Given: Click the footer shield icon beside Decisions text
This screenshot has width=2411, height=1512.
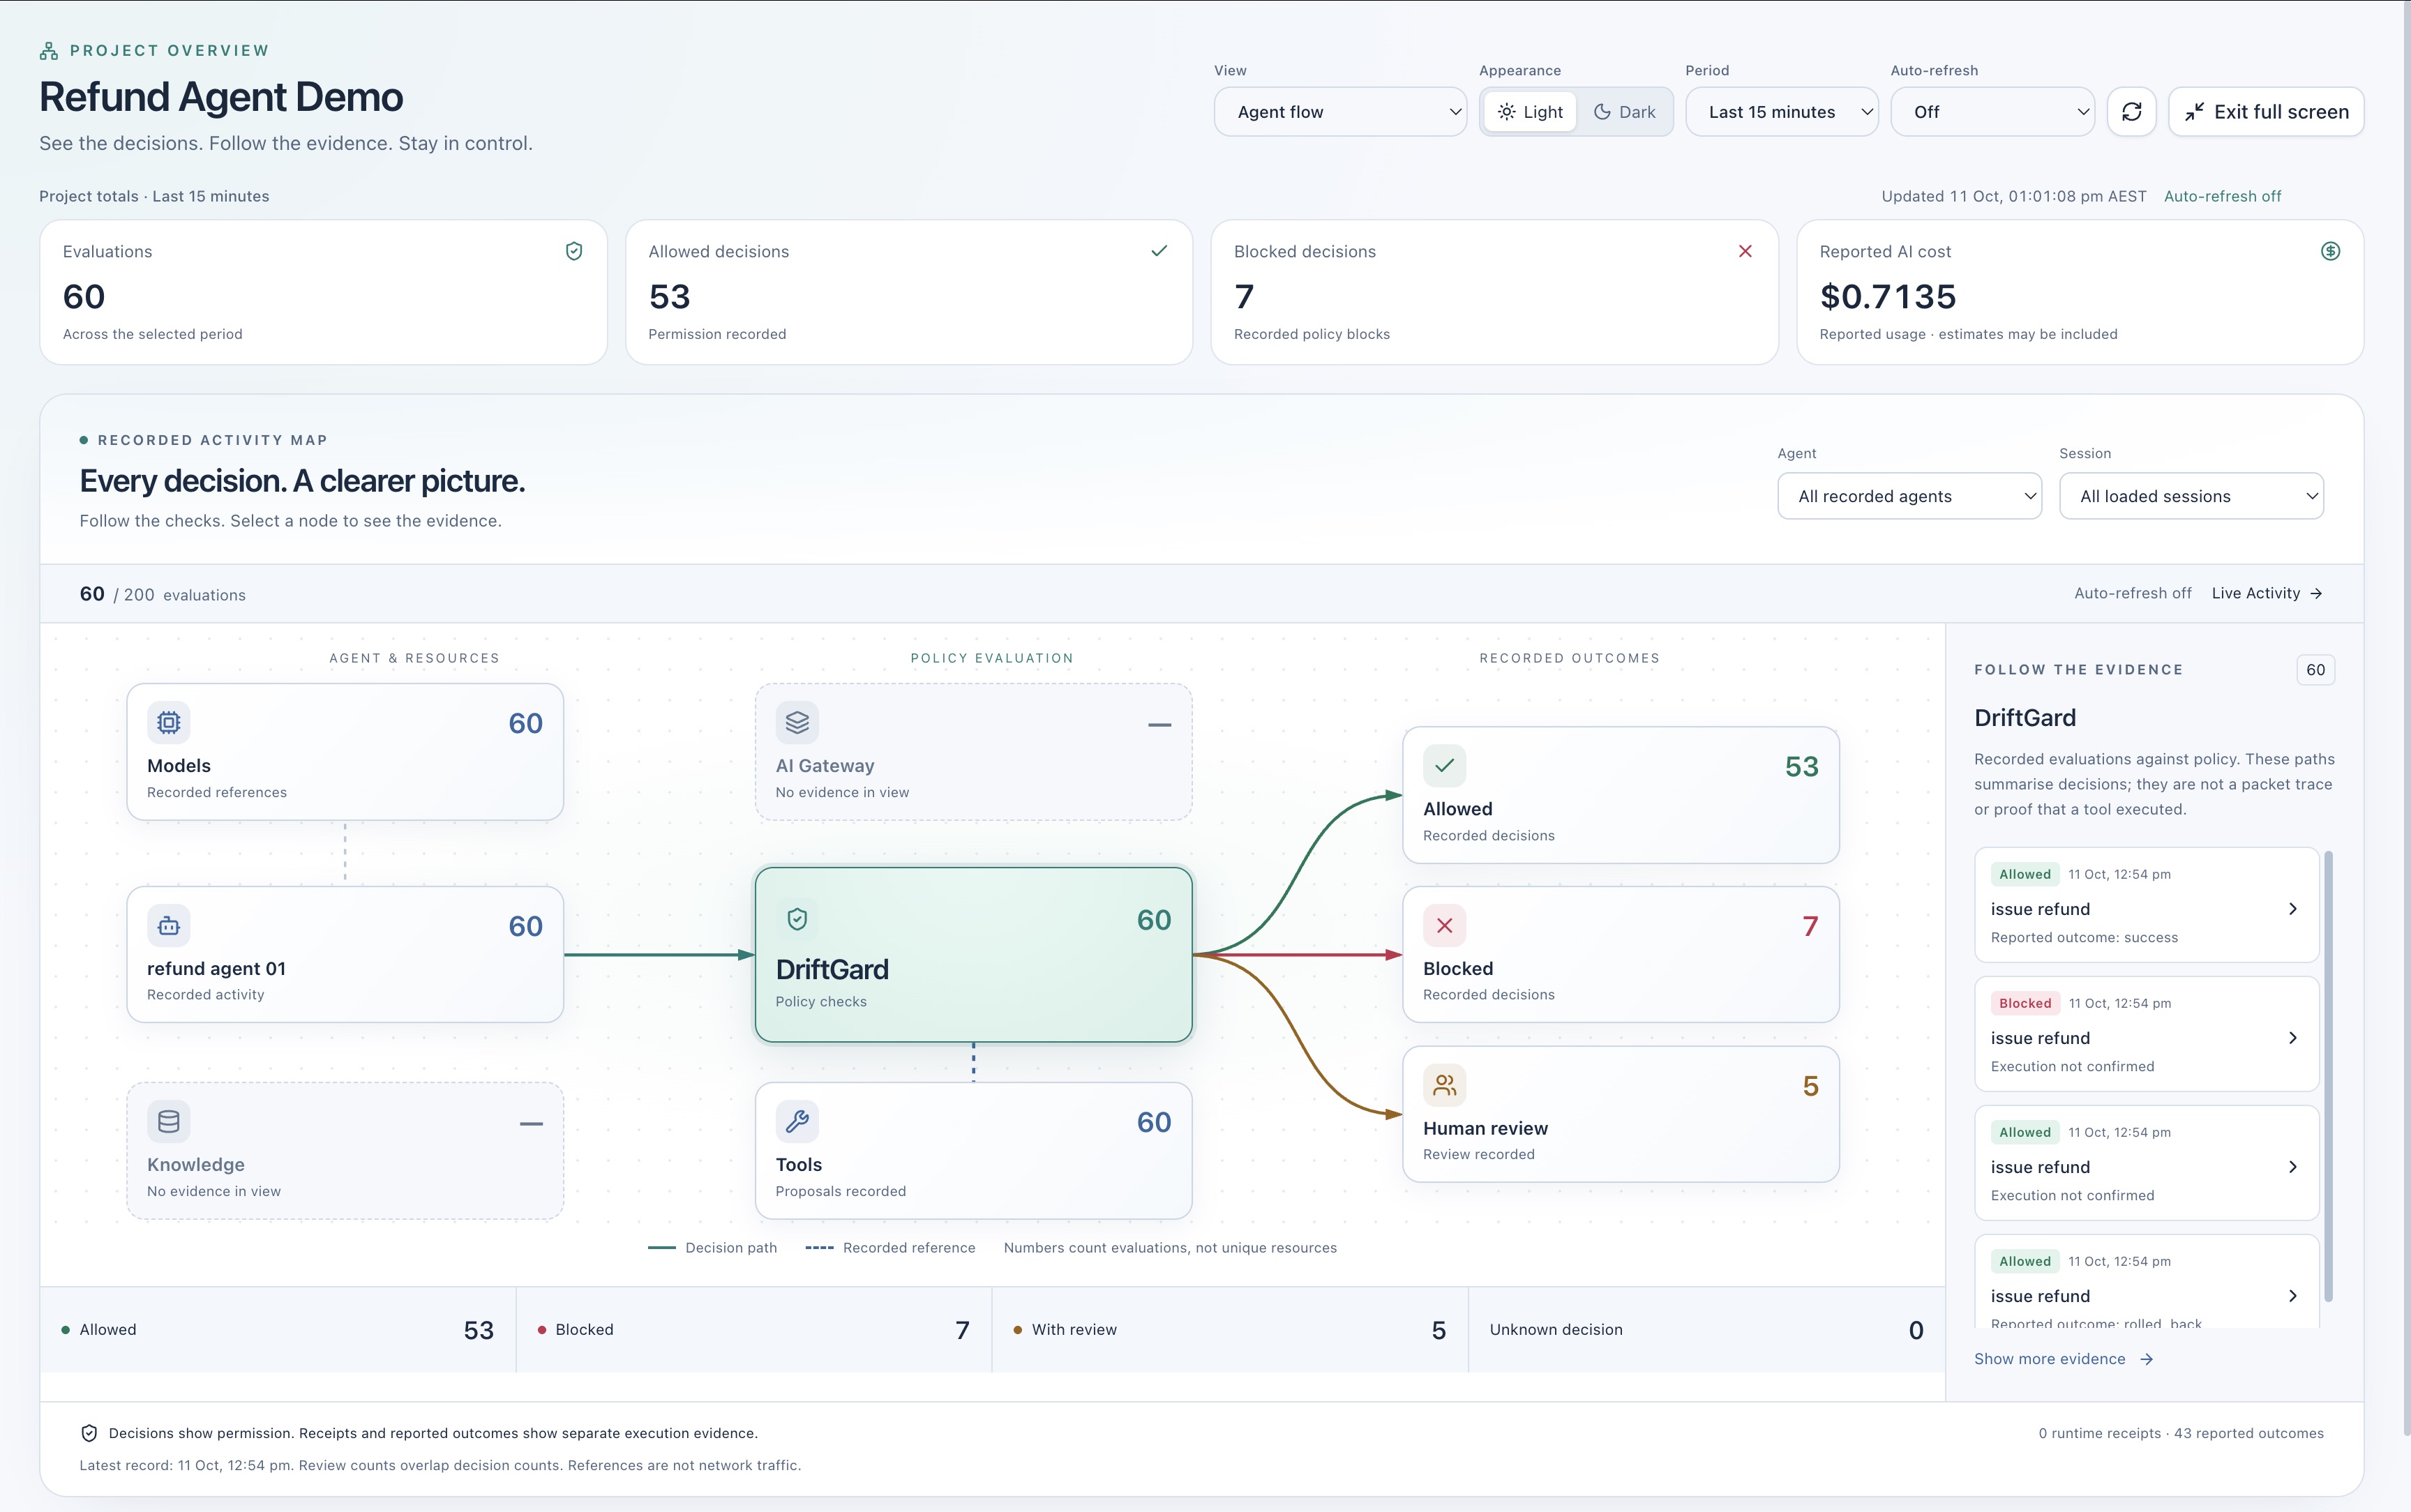Looking at the screenshot, I should click(89, 1433).
